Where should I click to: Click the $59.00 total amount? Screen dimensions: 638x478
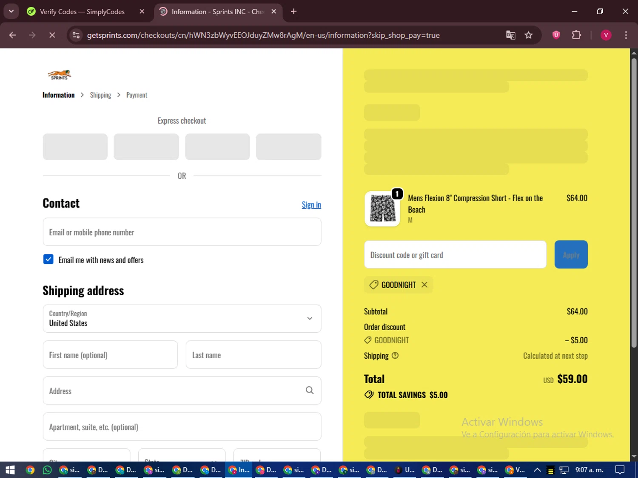pos(572,379)
